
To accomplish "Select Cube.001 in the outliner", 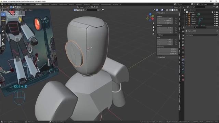I will tap(194, 19).
